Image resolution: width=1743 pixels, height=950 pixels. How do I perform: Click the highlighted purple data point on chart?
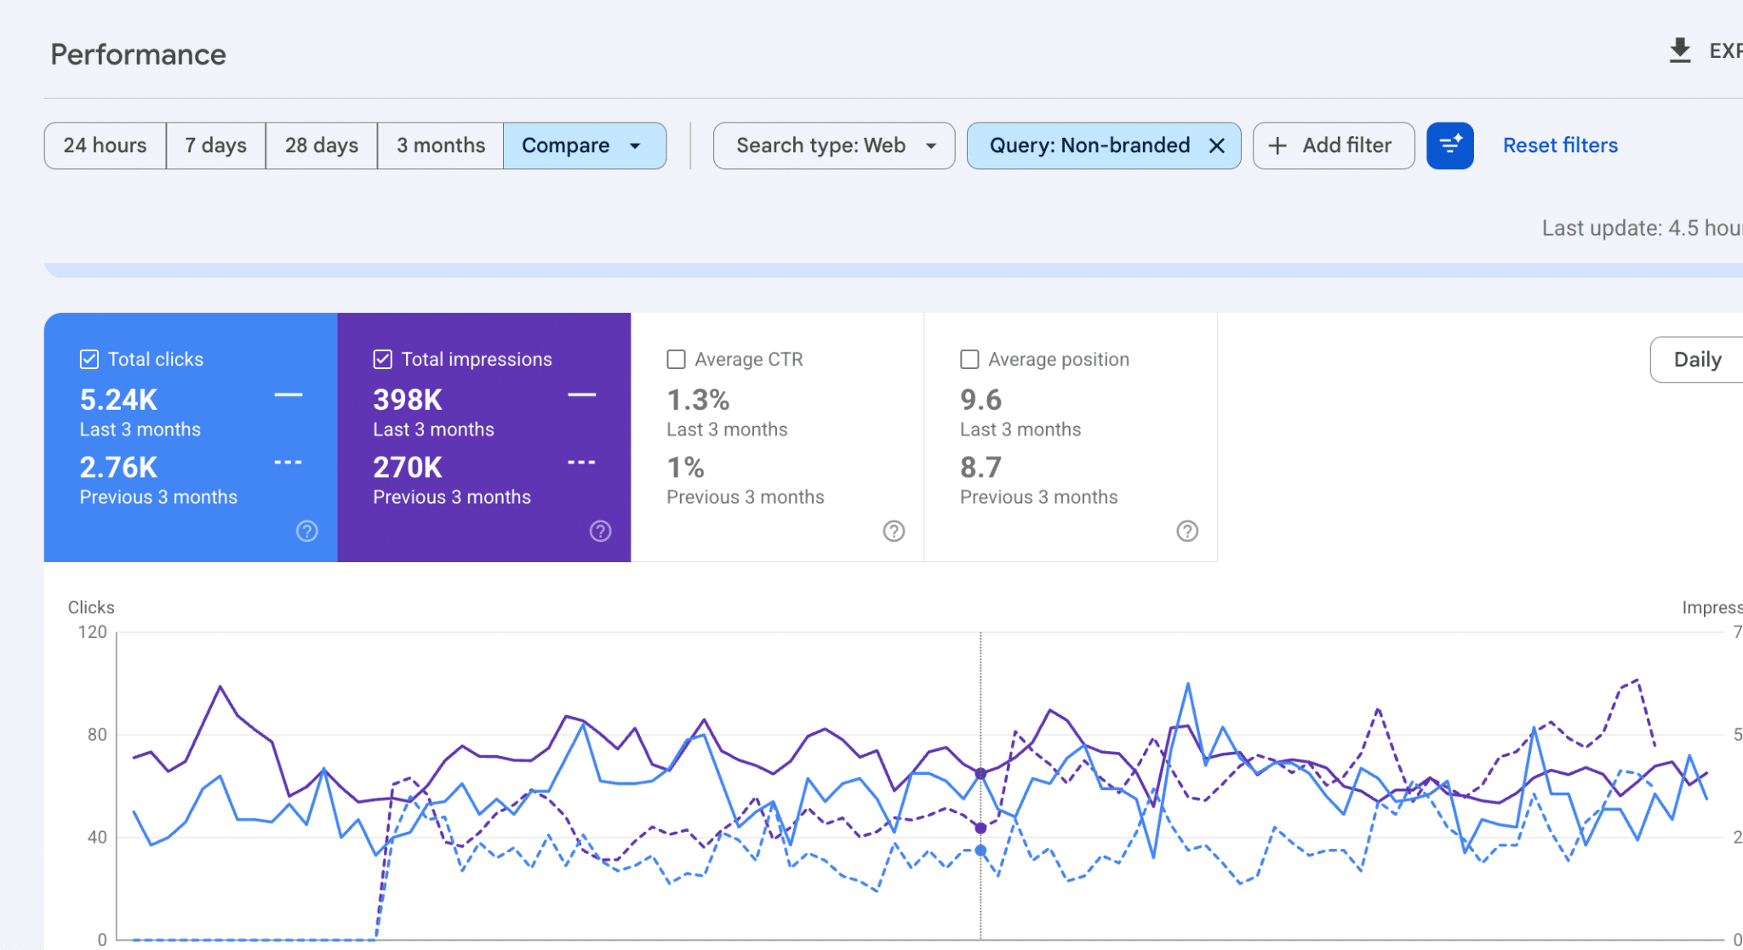point(980,774)
